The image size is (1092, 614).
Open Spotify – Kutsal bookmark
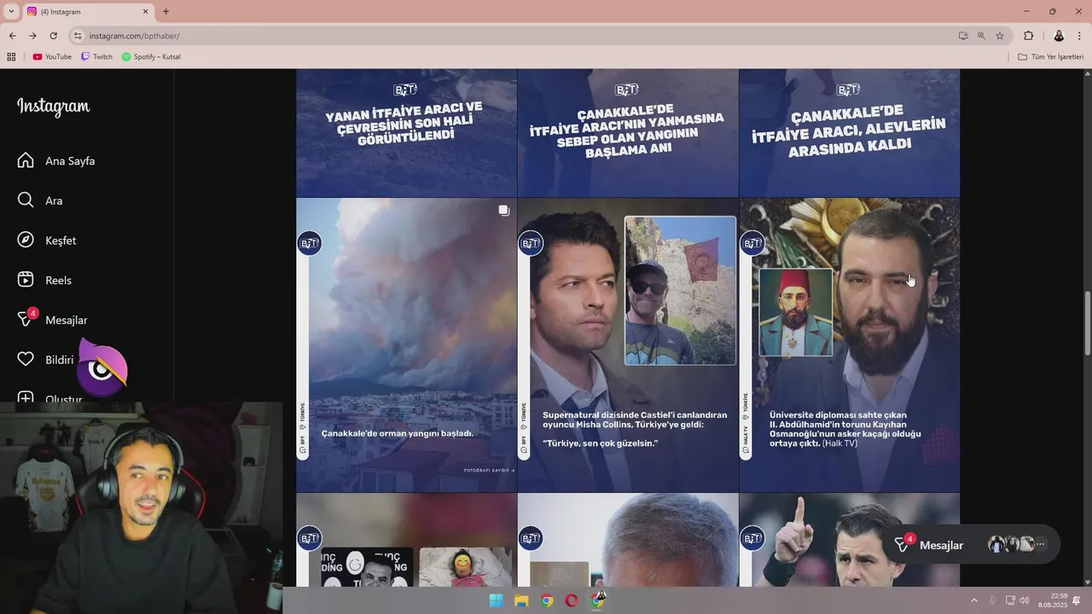click(x=151, y=57)
